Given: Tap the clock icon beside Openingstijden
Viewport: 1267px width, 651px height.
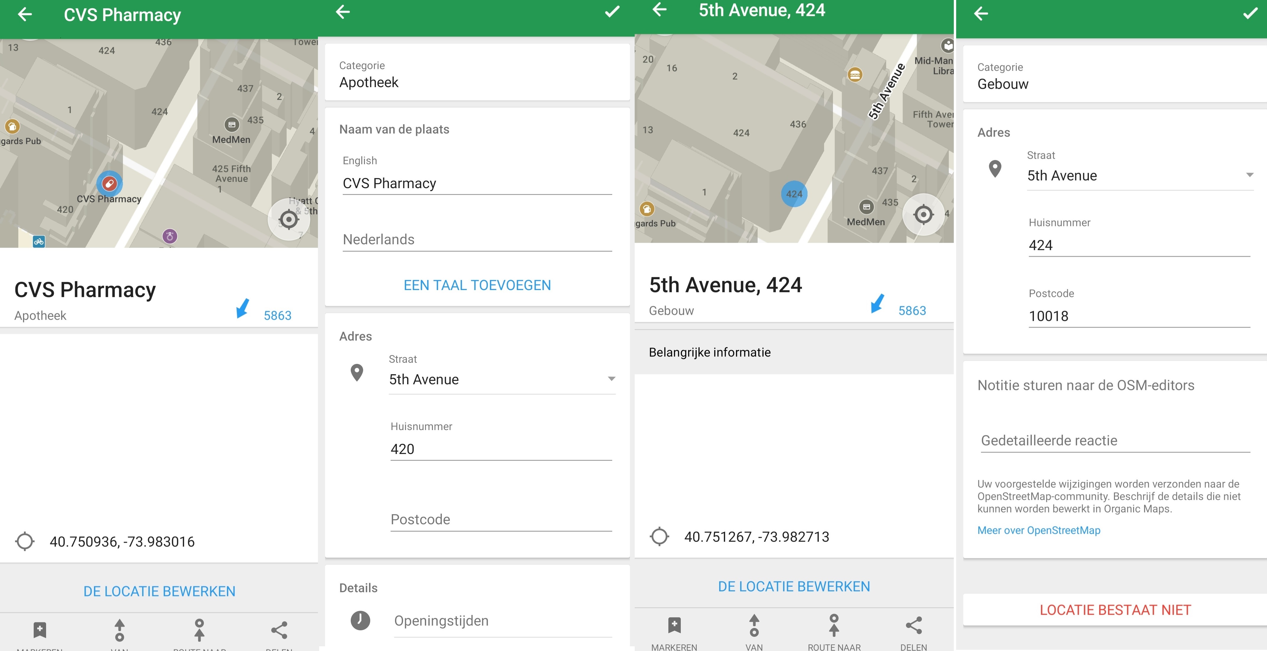Looking at the screenshot, I should pos(360,621).
